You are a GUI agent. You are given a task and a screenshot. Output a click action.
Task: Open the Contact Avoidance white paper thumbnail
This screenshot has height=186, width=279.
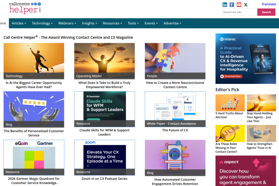(175, 109)
